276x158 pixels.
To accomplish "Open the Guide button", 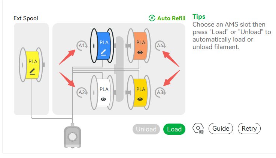I will tap(221, 128).
